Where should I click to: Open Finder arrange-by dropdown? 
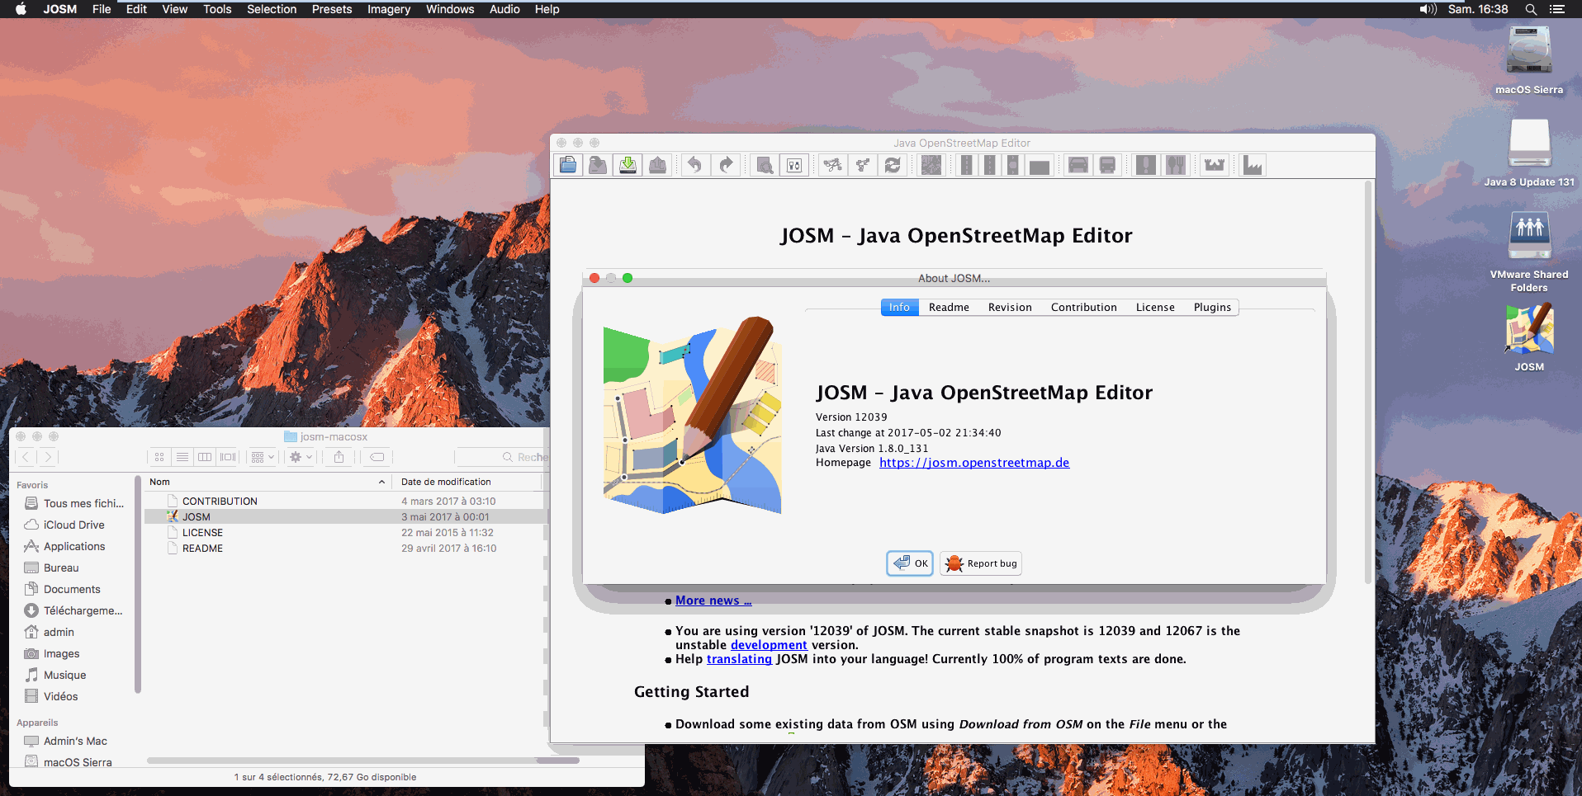click(263, 457)
